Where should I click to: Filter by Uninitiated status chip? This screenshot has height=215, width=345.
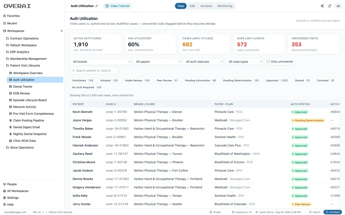click(x=83, y=80)
